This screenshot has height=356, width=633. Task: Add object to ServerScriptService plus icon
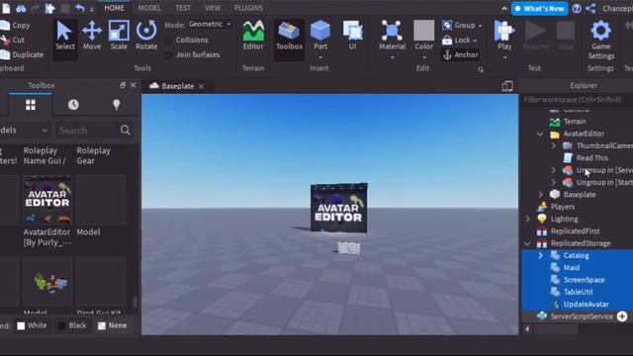622,316
